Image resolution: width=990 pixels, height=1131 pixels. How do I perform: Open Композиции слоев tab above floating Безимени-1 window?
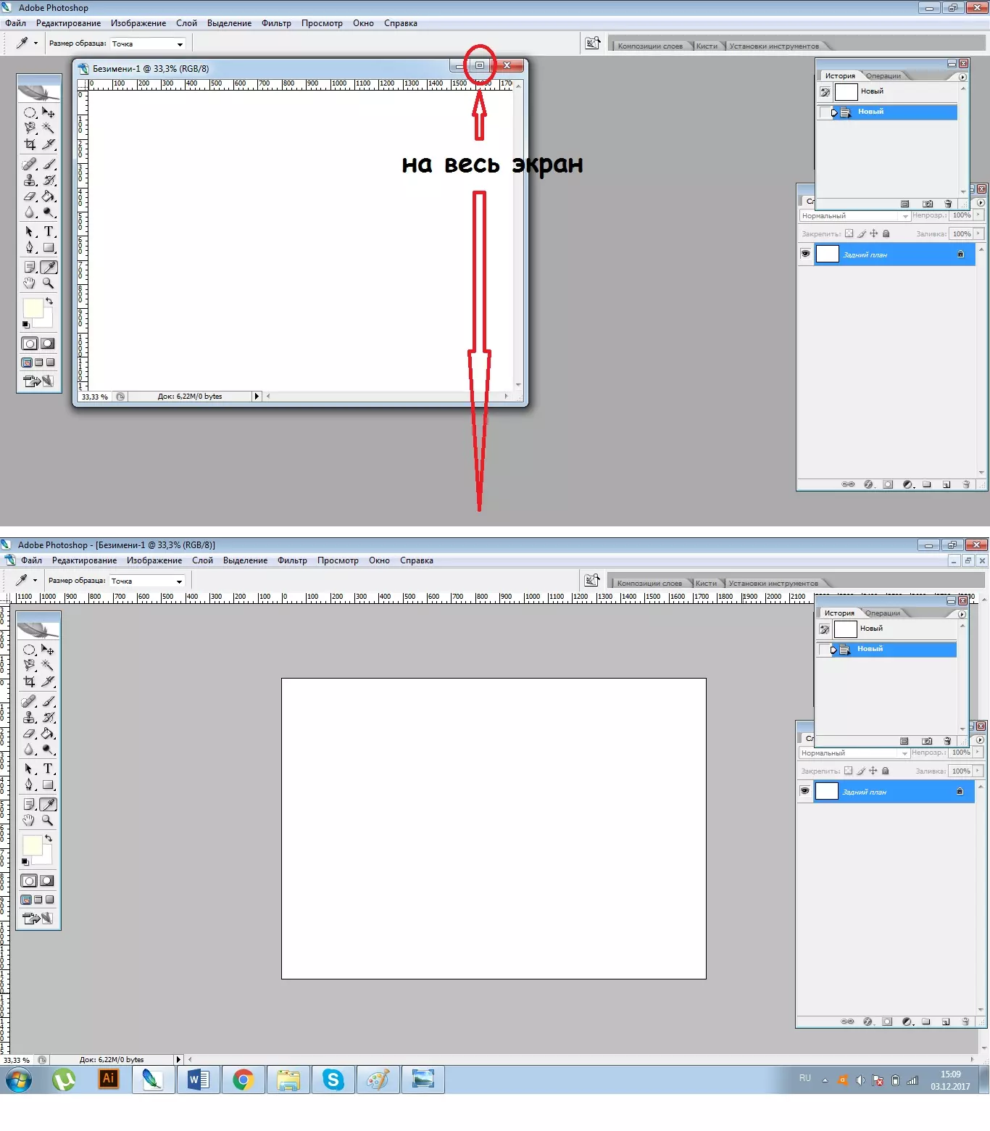point(650,46)
